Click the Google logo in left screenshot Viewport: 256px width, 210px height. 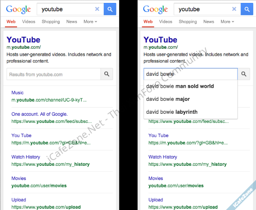(x=18, y=9)
